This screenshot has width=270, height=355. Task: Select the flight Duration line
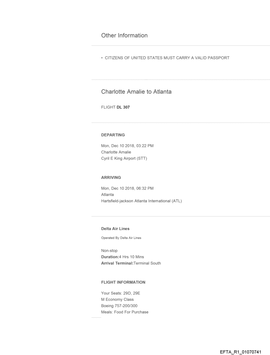point(122,257)
